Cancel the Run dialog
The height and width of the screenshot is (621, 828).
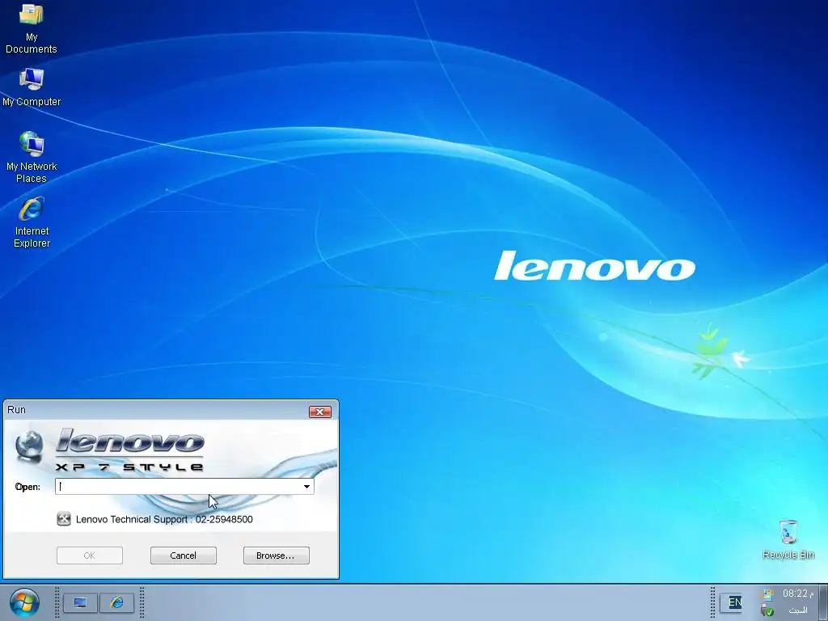tap(184, 556)
